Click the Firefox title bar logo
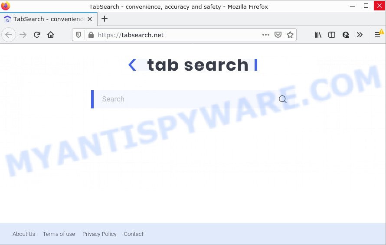Viewport: 386px width, 245px height. tap(5, 5)
